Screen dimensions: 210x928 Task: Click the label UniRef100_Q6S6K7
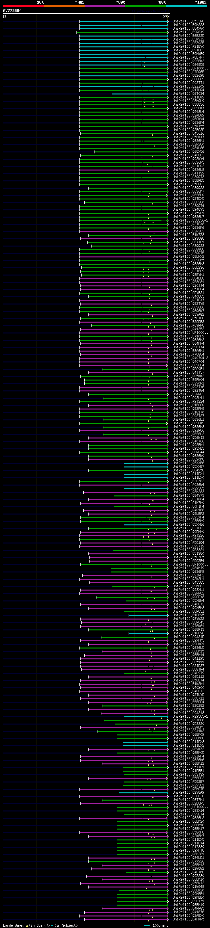(x=188, y=108)
